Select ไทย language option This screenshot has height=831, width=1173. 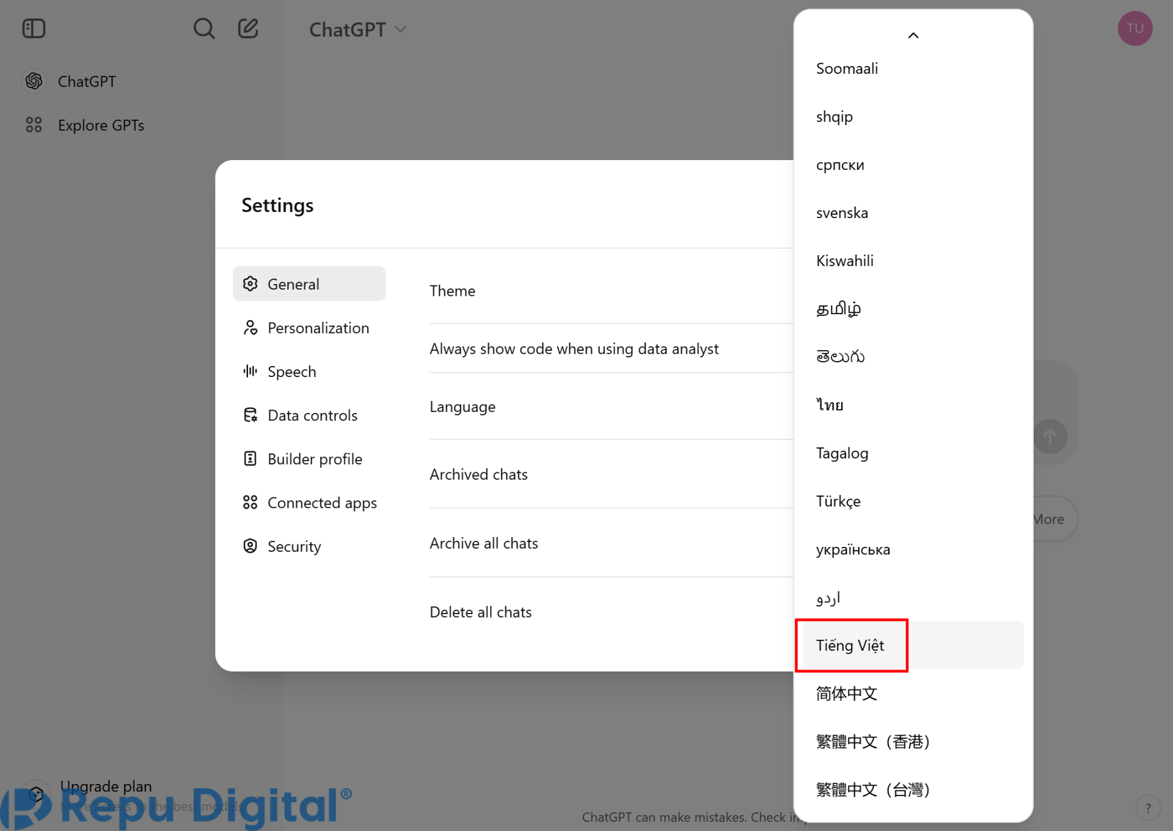coord(913,405)
